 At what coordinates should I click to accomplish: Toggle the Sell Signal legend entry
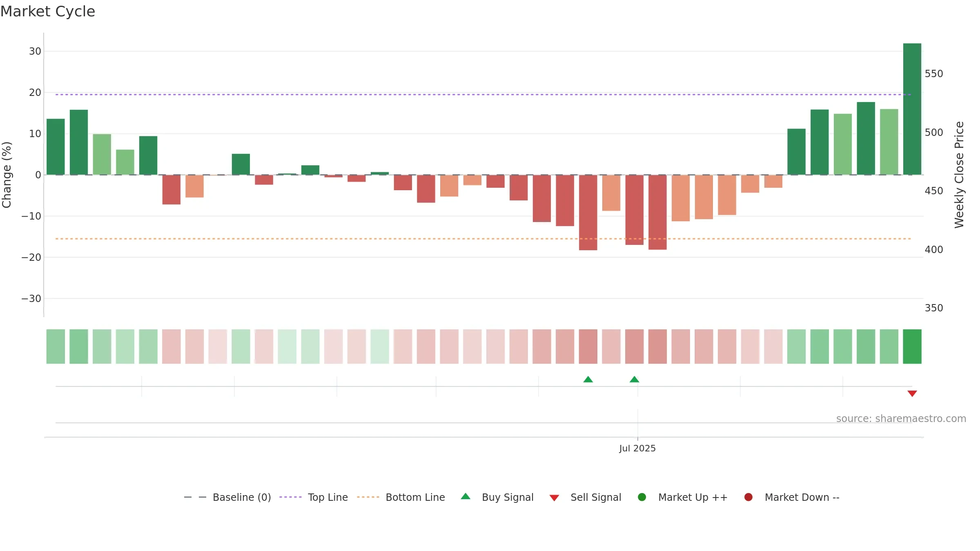coord(586,497)
